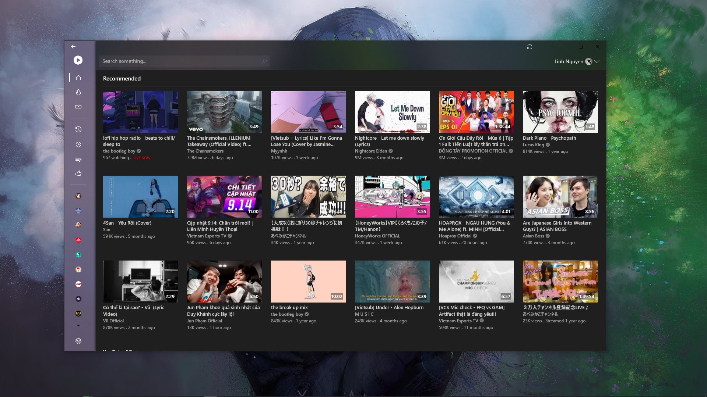
Task: Open the Watch Later clock icon
Action: (78, 144)
